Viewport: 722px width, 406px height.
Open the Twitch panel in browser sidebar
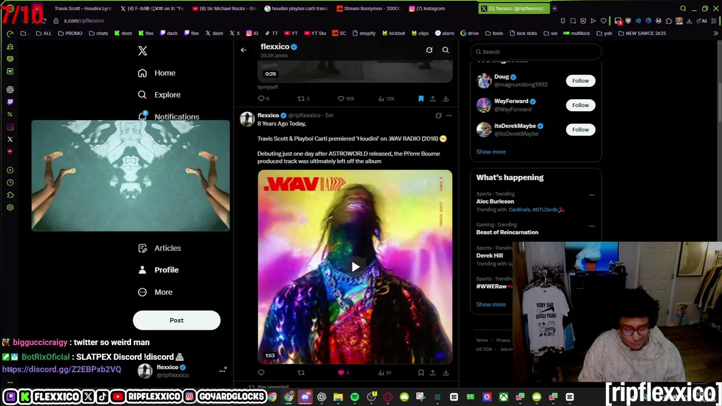click(10, 102)
